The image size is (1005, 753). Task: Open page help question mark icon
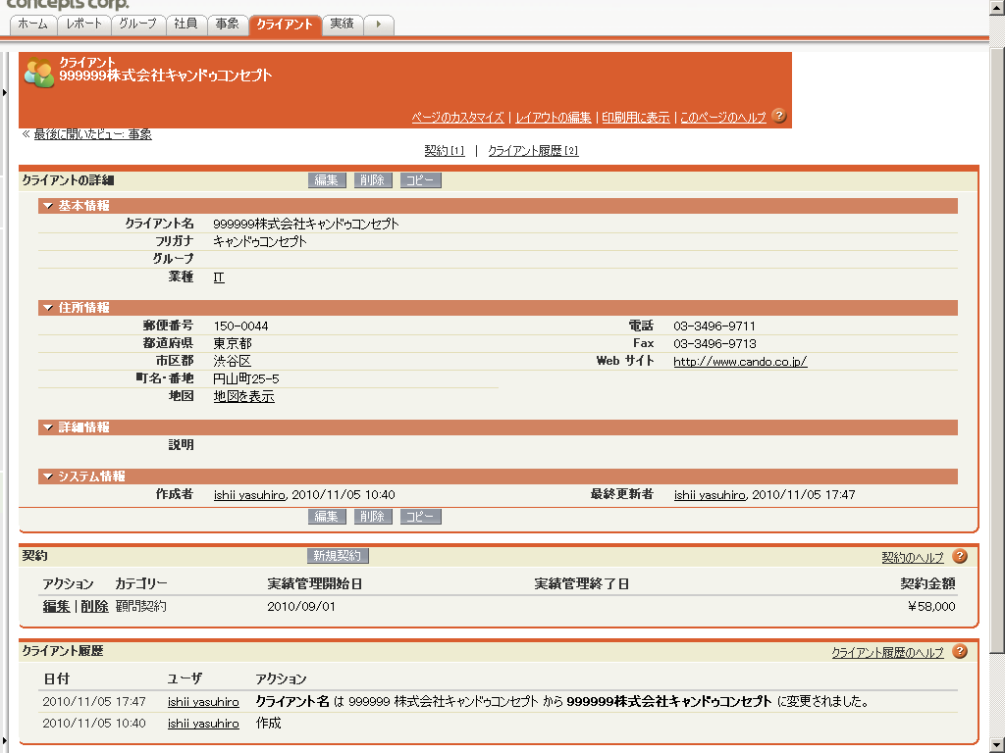778,116
